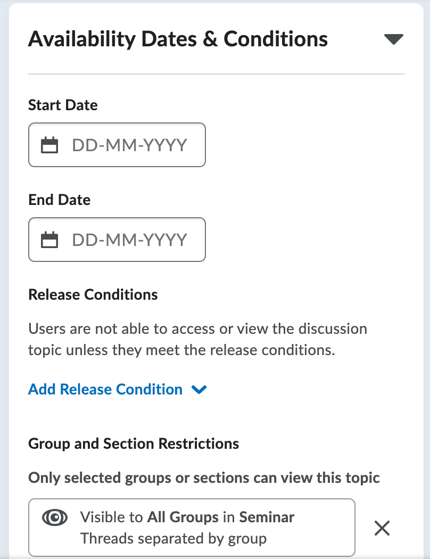Click the 'Only selected groups or sections' text
The height and width of the screenshot is (559, 430).
[204, 478]
